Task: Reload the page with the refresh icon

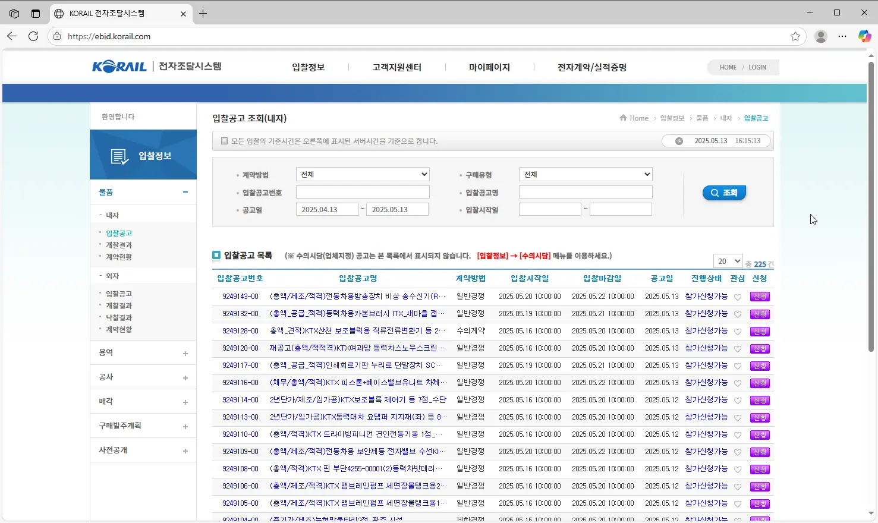Action: point(33,36)
